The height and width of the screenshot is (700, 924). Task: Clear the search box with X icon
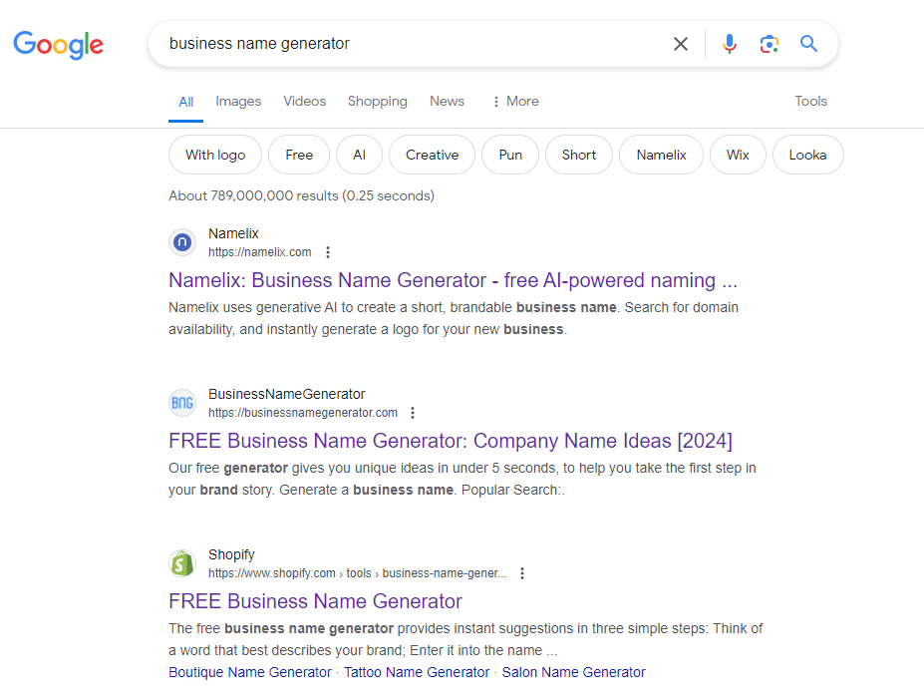point(681,44)
